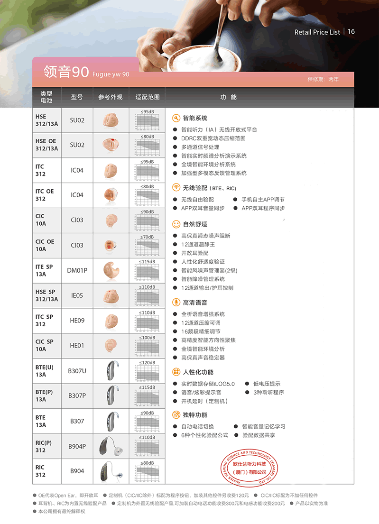This screenshot has height=524, width=379.
Task: Click the microphone icon beside 高清语音
Action: pyautogui.click(x=176, y=302)
